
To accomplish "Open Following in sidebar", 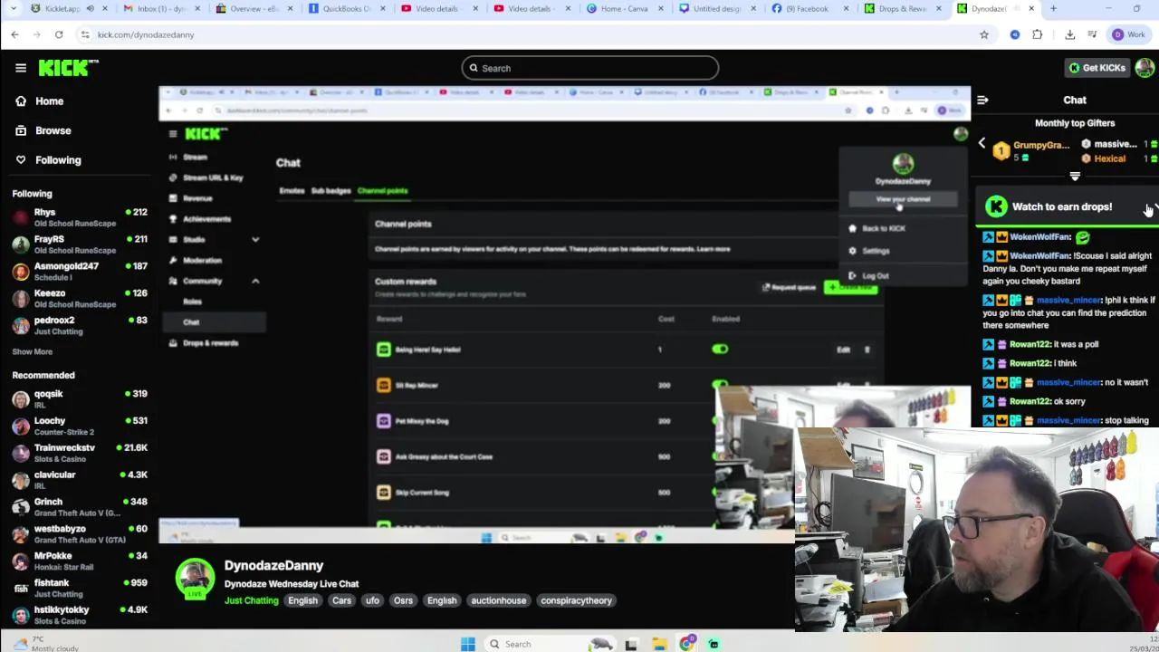I will tap(58, 160).
